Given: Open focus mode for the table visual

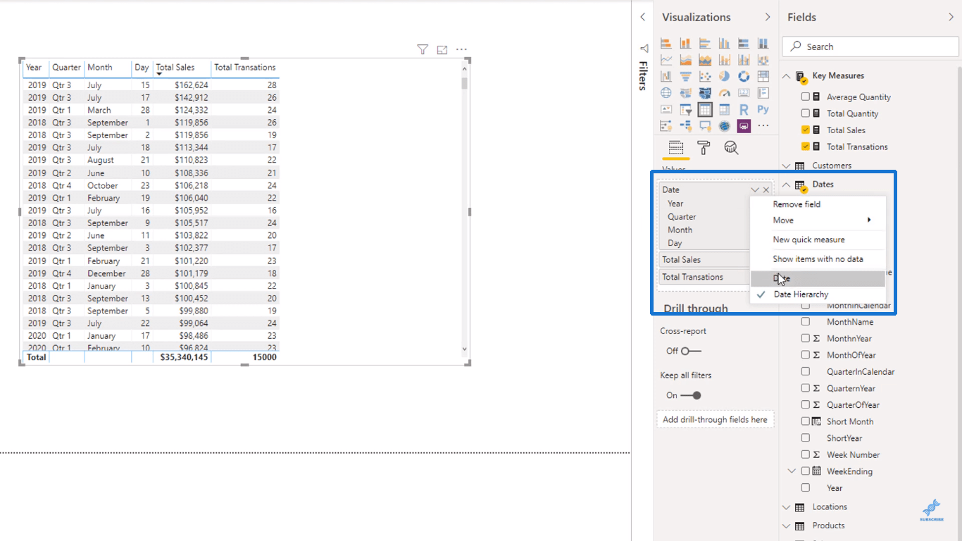Looking at the screenshot, I should [x=442, y=49].
